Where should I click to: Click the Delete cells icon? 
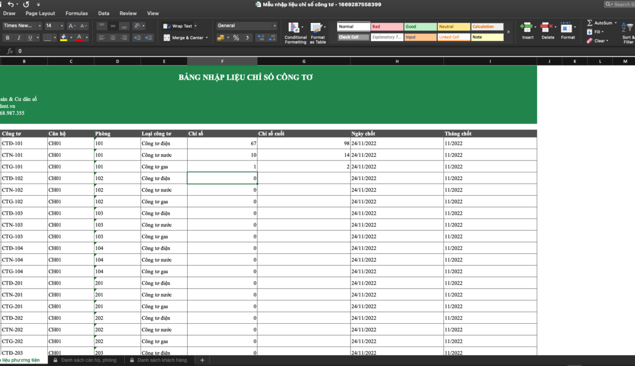(x=548, y=30)
